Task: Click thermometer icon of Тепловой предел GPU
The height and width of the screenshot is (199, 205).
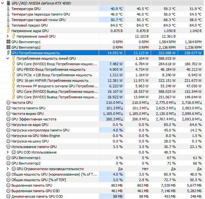Action: 8,25
